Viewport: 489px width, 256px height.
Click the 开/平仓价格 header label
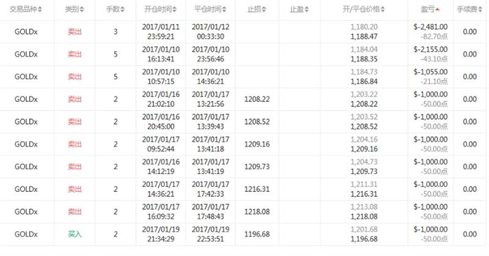[361, 9]
